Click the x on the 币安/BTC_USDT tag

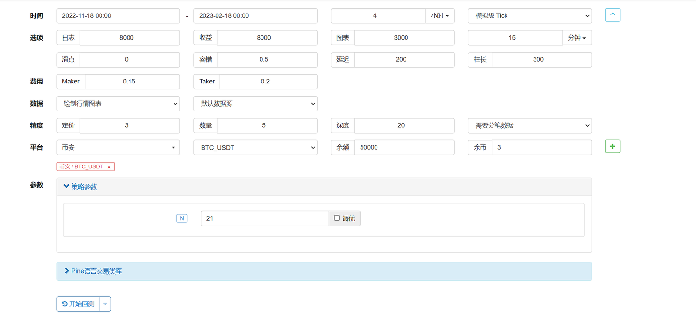tap(110, 166)
